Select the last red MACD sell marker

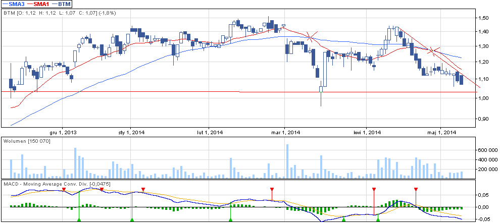(x=416, y=189)
